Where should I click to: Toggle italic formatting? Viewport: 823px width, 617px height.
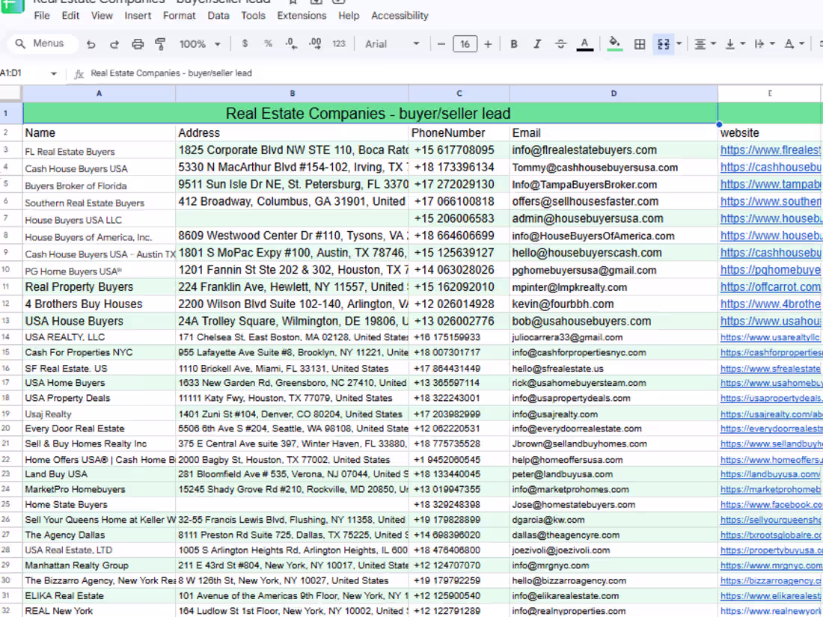537,44
